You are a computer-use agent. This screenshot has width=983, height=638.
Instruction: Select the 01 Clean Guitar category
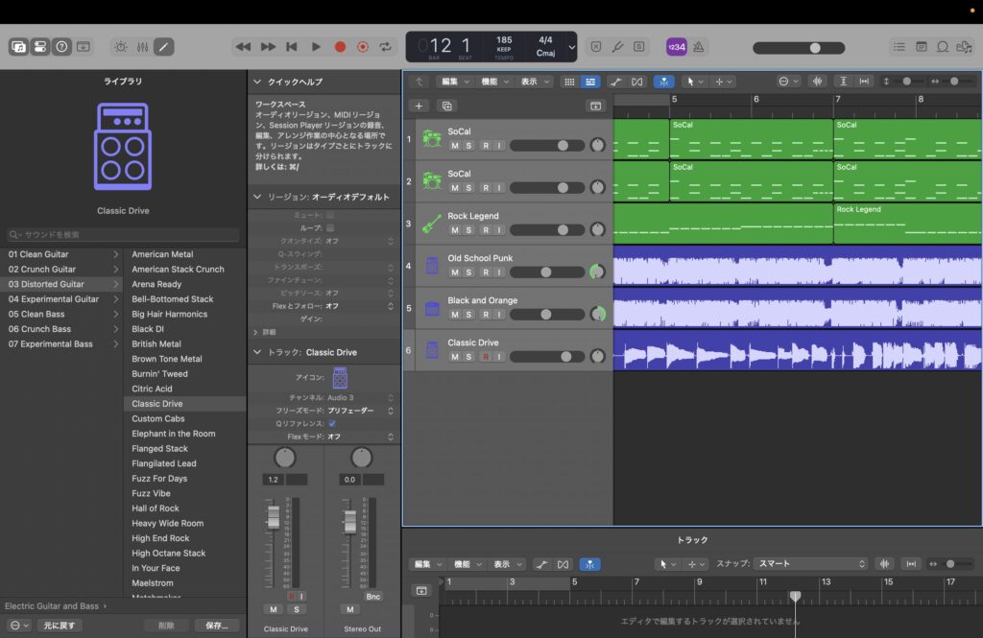[x=61, y=254]
